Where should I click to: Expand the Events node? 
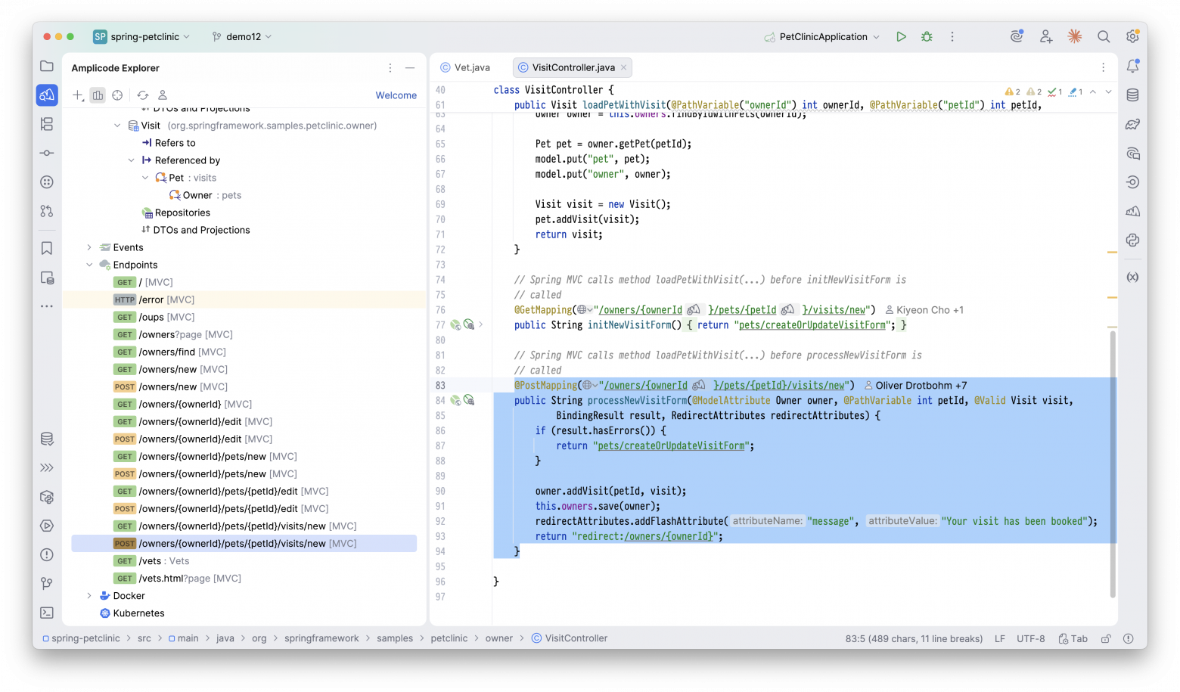89,247
